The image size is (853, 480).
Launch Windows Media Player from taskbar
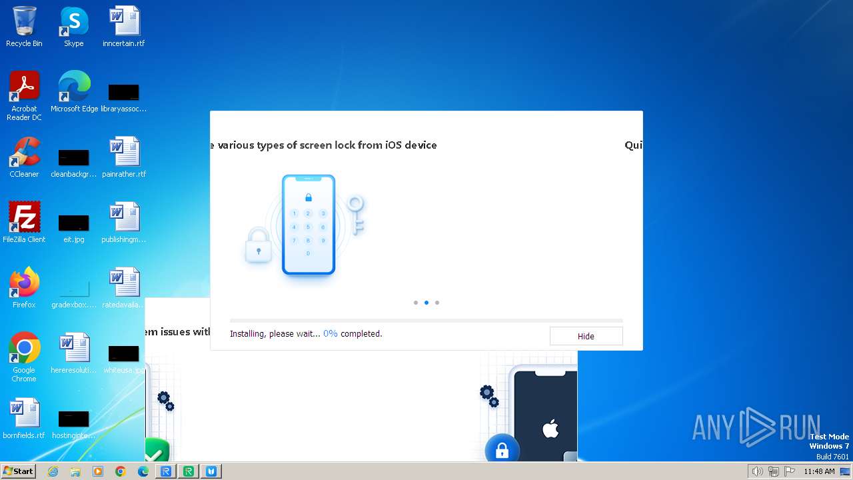click(x=98, y=471)
